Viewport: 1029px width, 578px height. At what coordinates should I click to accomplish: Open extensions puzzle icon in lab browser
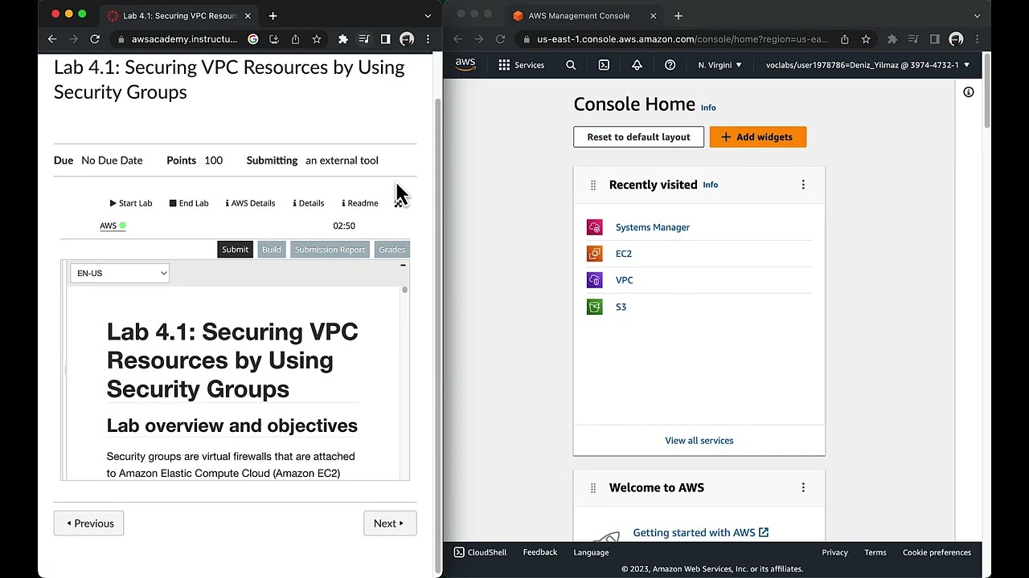[343, 39]
